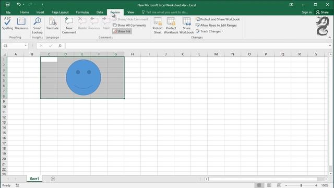
Task: Switch to Normal view in the status bar
Action: (x=259, y=185)
